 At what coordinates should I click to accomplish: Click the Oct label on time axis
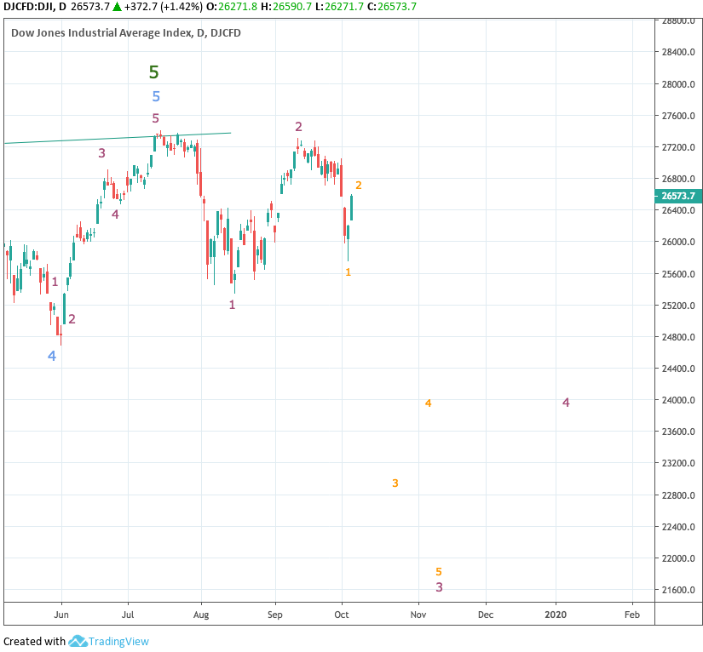tap(342, 615)
